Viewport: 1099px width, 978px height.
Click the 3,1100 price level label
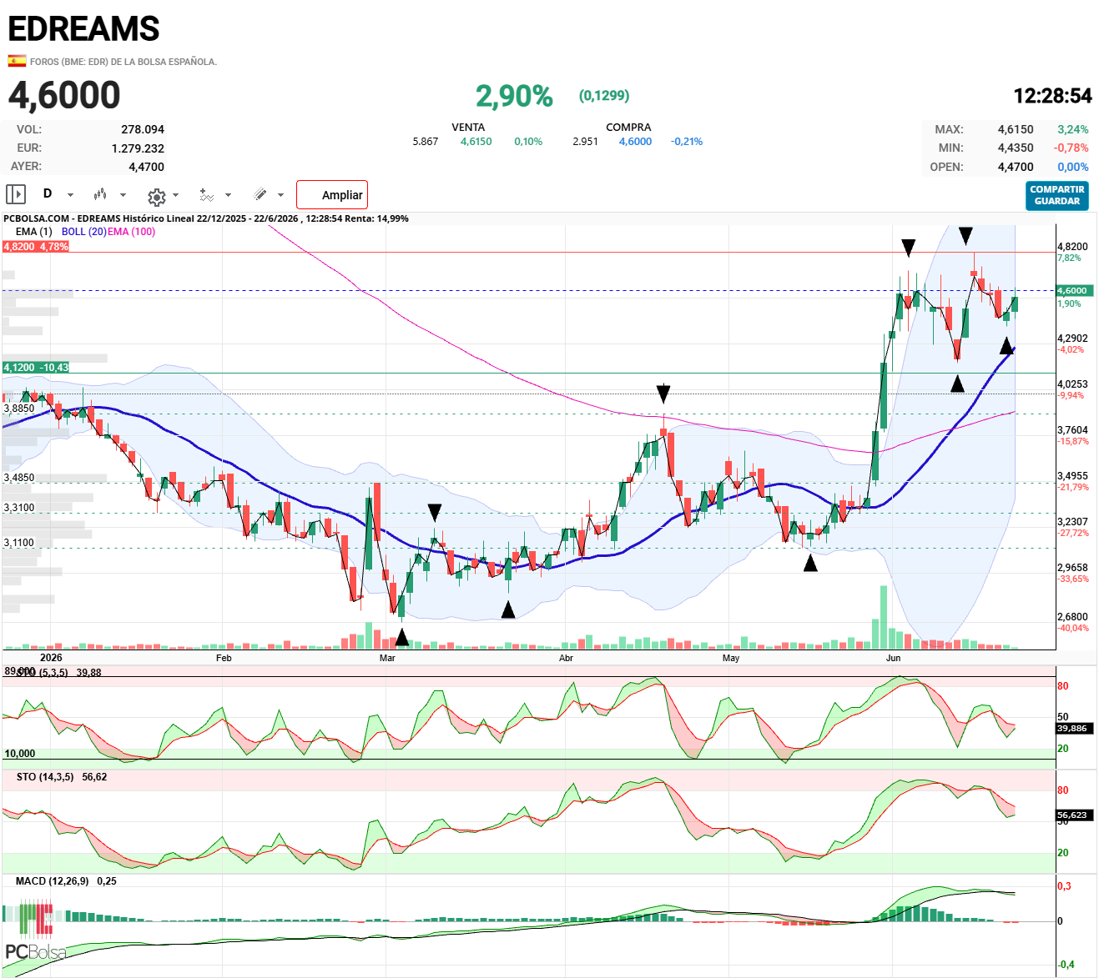pyautogui.click(x=19, y=543)
